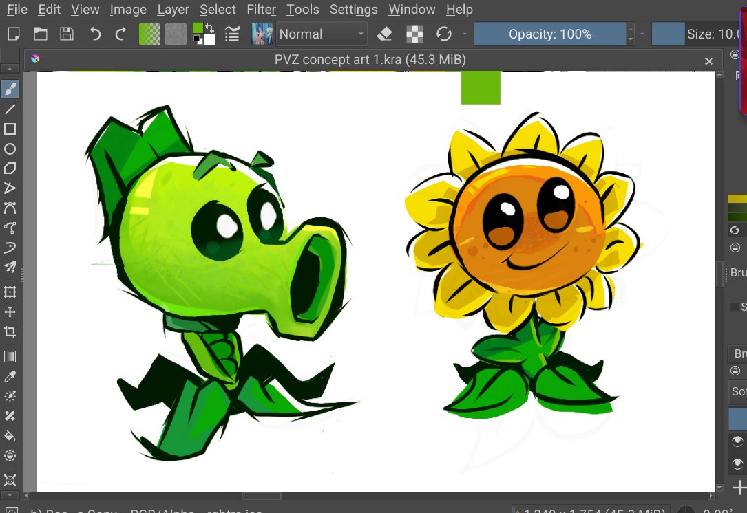
Task: Select the Color Sampler eyedropper tool
Action: click(10, 376)
